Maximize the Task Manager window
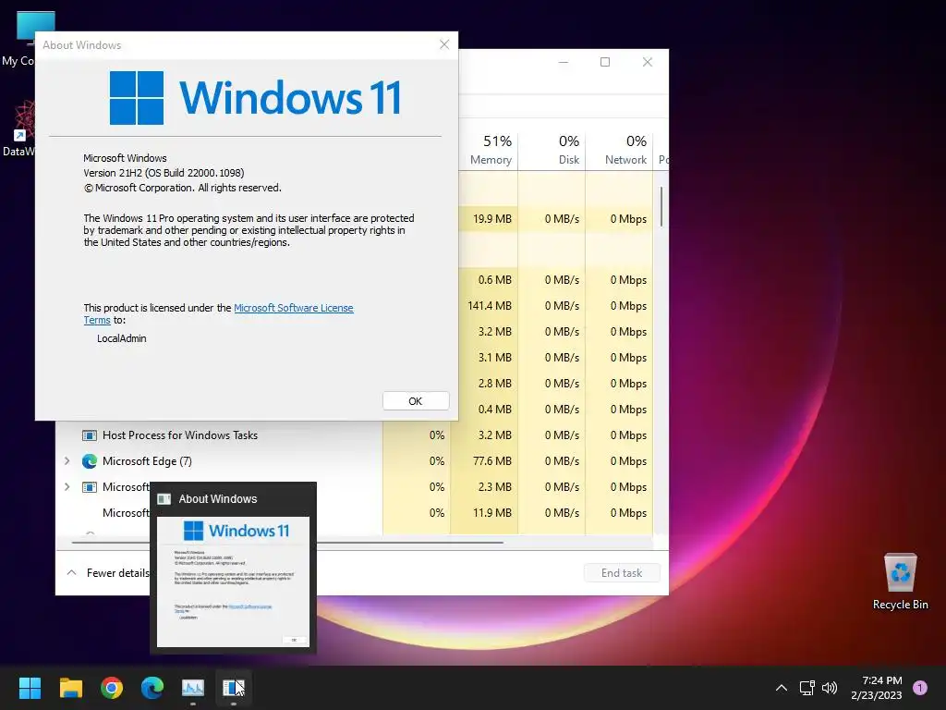The width and height of the screenshot is (946, 710). 605,62
